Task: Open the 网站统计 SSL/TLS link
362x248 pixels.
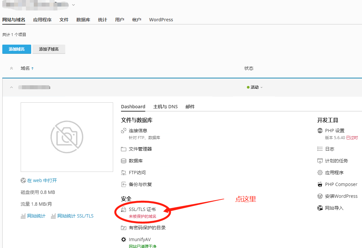Action: (75, 216)
